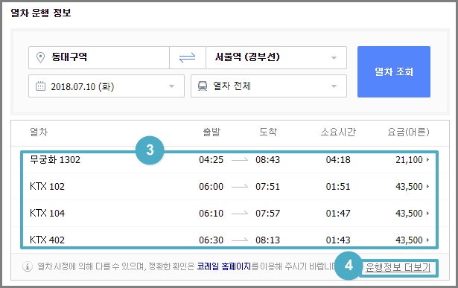Click the 43,500 fare for KTX 102
Image resolution: width=458 pixels, height=288 pixels.
[409, 186]
